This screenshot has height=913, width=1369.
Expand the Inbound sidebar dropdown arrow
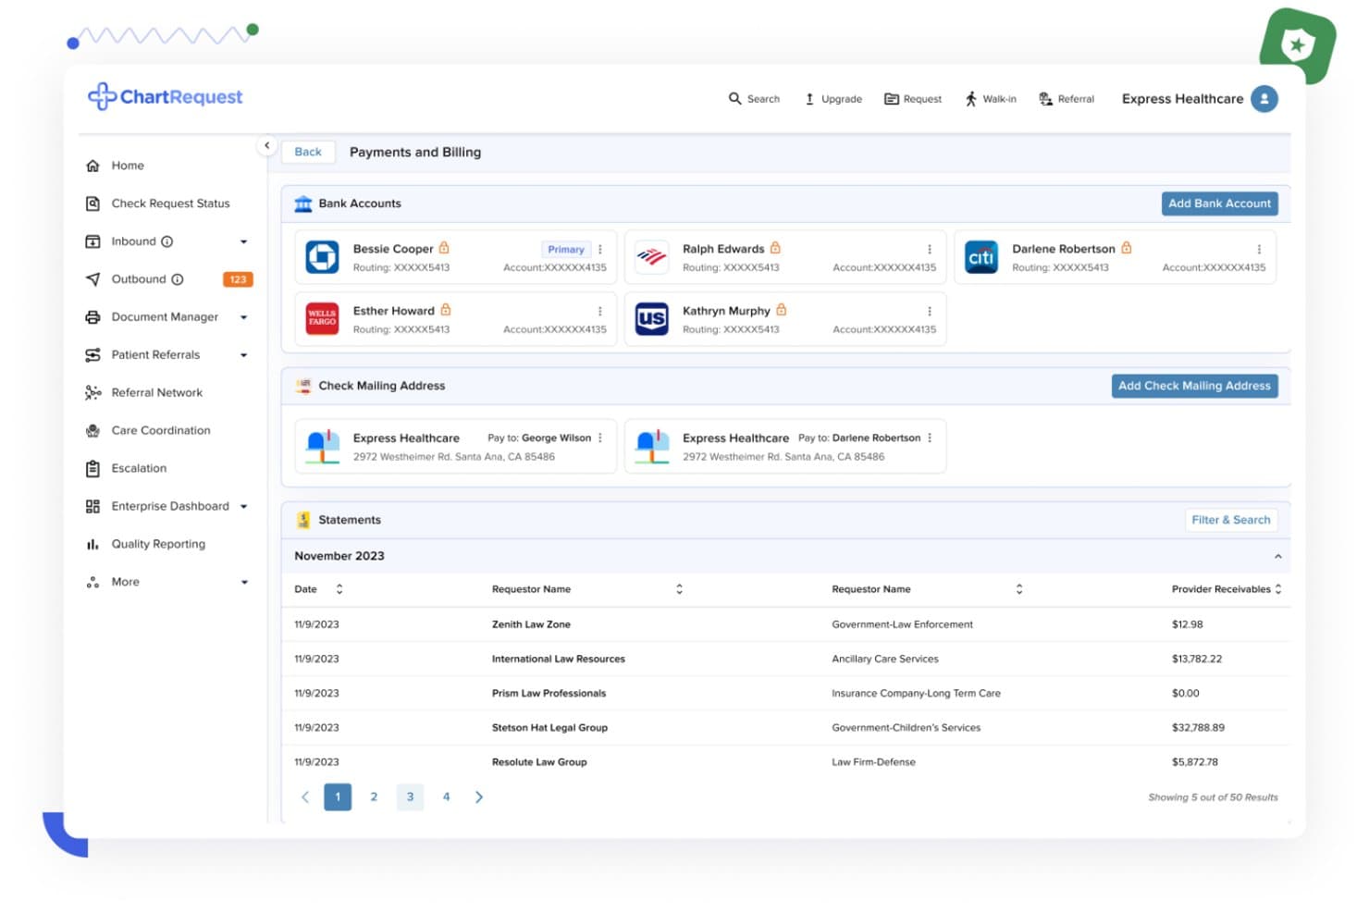[244, 242]
